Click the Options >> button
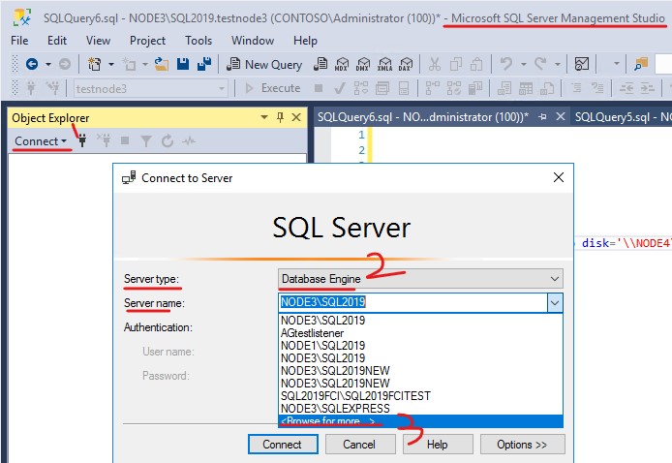Viewport: 672px width, 463px height. [523, 445]
